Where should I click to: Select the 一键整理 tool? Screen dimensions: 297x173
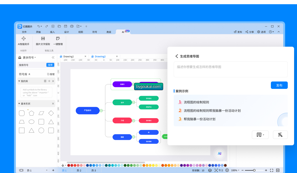[x=58, y=41]
